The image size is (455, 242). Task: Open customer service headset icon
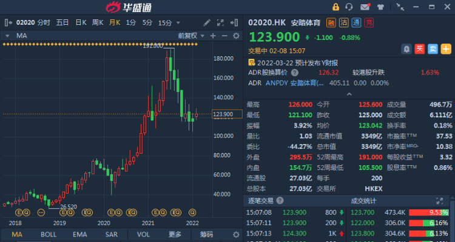[x=349, y=7]
